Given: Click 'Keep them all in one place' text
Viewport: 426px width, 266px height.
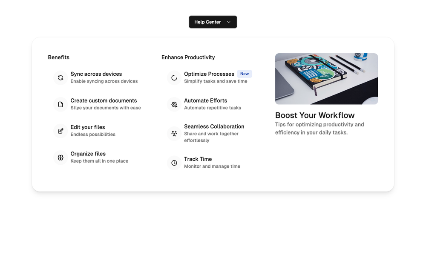Looking at the screenshot, I should click(99, 161).
